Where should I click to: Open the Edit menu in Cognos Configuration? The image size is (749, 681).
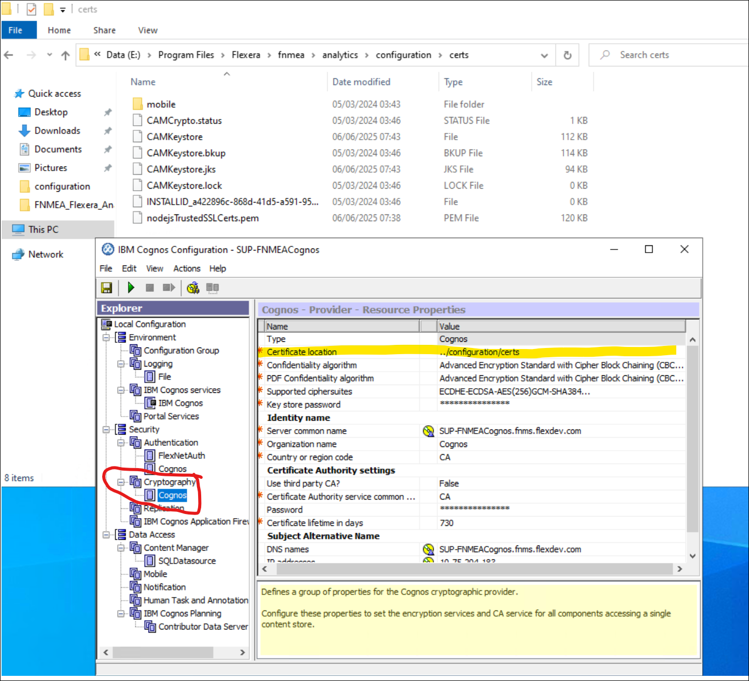click(x=129, y=269)
